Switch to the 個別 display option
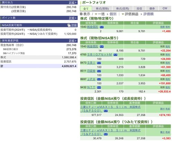Image resolution: width=173 pixels, height=141 pixels. point(112,14)
